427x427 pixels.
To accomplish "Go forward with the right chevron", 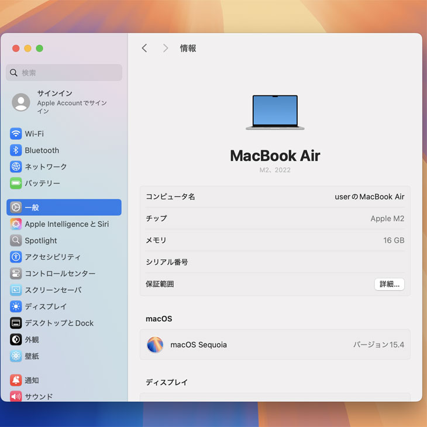I will click(x=166, y=48).
